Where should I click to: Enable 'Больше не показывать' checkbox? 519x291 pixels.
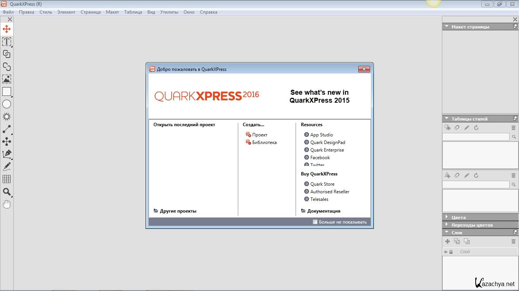315,222
